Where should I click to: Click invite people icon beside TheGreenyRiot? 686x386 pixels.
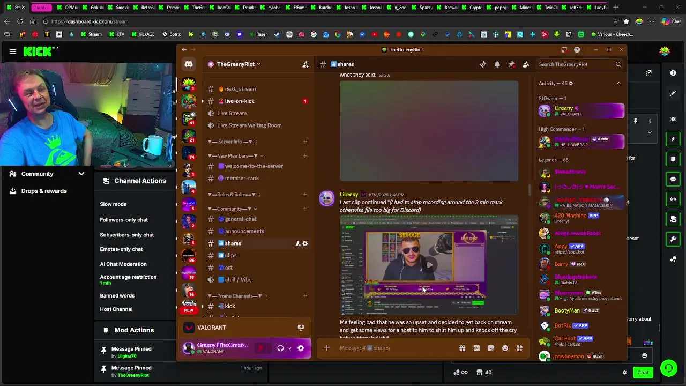[305, 64]
